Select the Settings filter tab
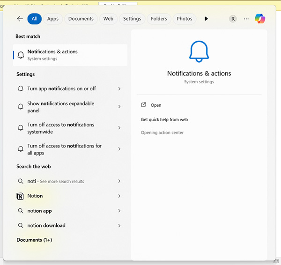281x265 pixels. 132,19
